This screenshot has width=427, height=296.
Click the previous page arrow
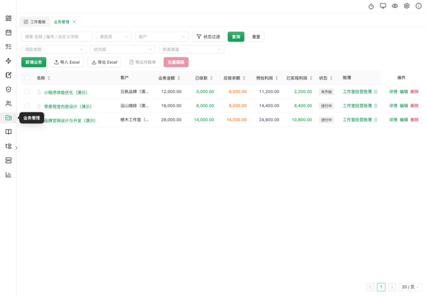(x=370, y=287)
